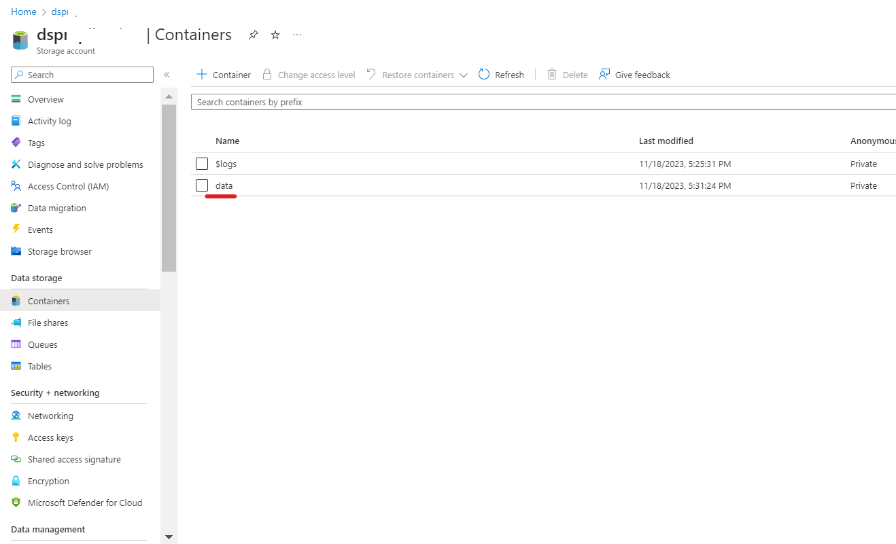Screen dimensions: 896x544
Task: Sort by the Last modified column header
Action: coord(666,141)
